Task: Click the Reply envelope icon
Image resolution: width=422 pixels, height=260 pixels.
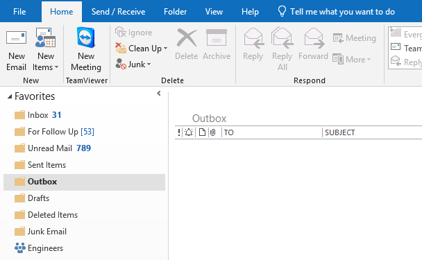Action: click(253, 38)
